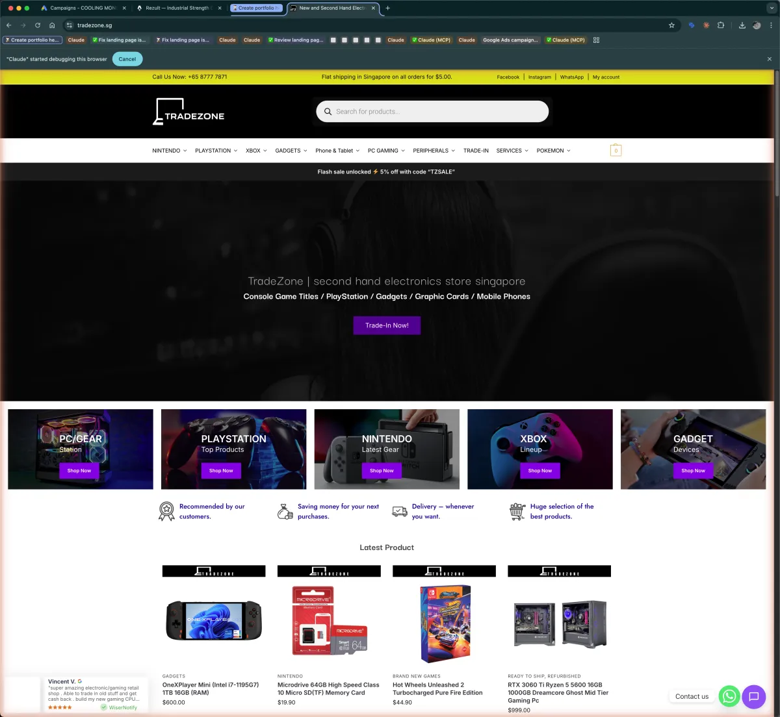Open the Facebook link in top bar
This screenshot has height=717, width=780.
pos(508,77)
